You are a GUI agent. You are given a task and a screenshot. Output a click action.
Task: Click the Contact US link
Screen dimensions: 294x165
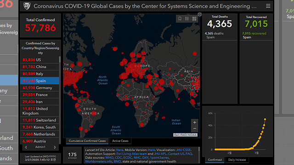(176, 154)
